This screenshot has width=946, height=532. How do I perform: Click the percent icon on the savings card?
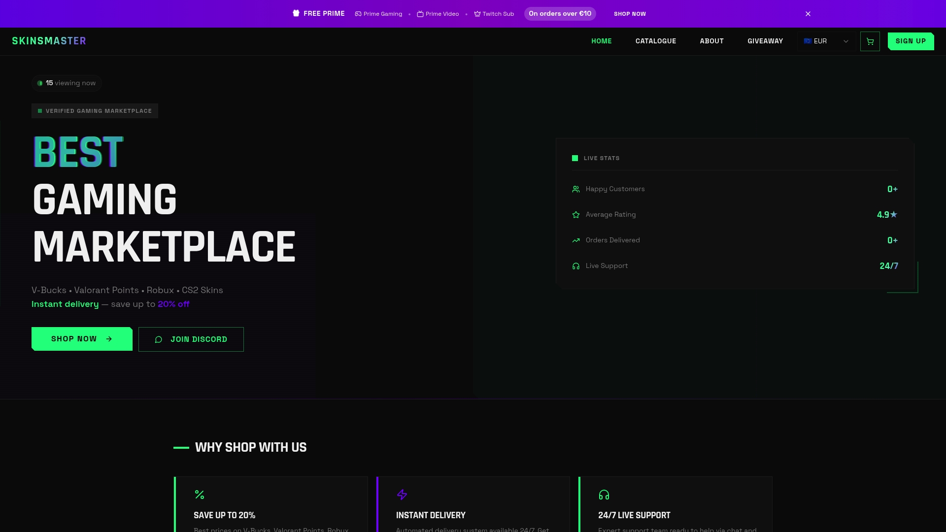pyautogui.click(x=200, y=495)
